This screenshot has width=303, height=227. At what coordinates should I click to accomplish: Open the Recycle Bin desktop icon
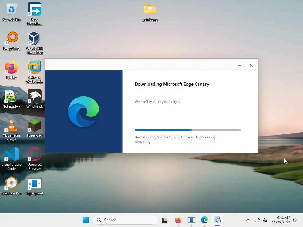(x=12, y=12)
